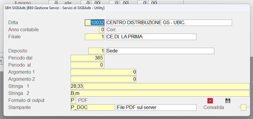The width and height of the screenshot is (253, 119).
Task: Click the Sede deposit description field
Action: [x=160, y=51]
